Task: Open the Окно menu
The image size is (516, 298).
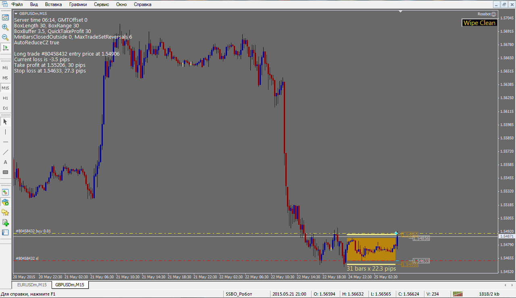Action: coord(121,4)
